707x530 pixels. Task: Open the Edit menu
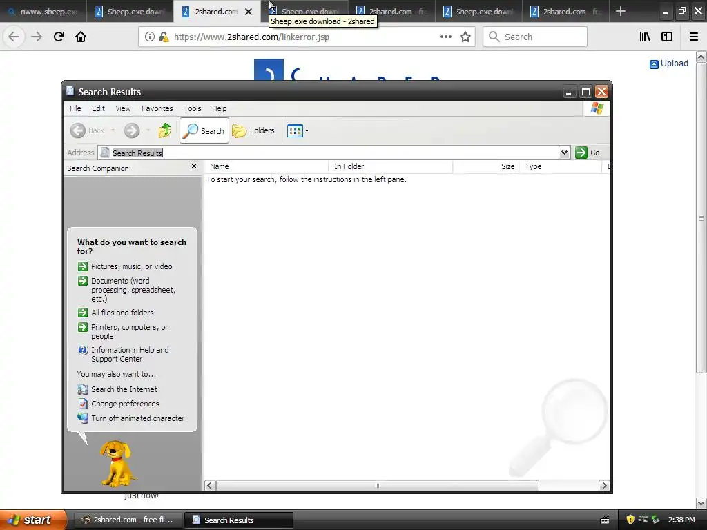(98, 108)
